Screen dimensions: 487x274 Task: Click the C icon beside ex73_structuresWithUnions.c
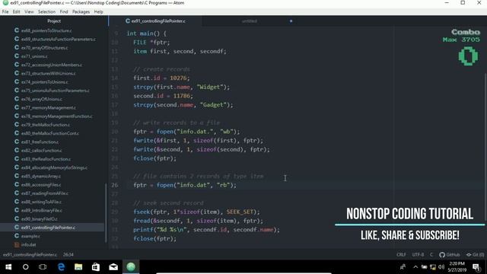click(17, 73)
